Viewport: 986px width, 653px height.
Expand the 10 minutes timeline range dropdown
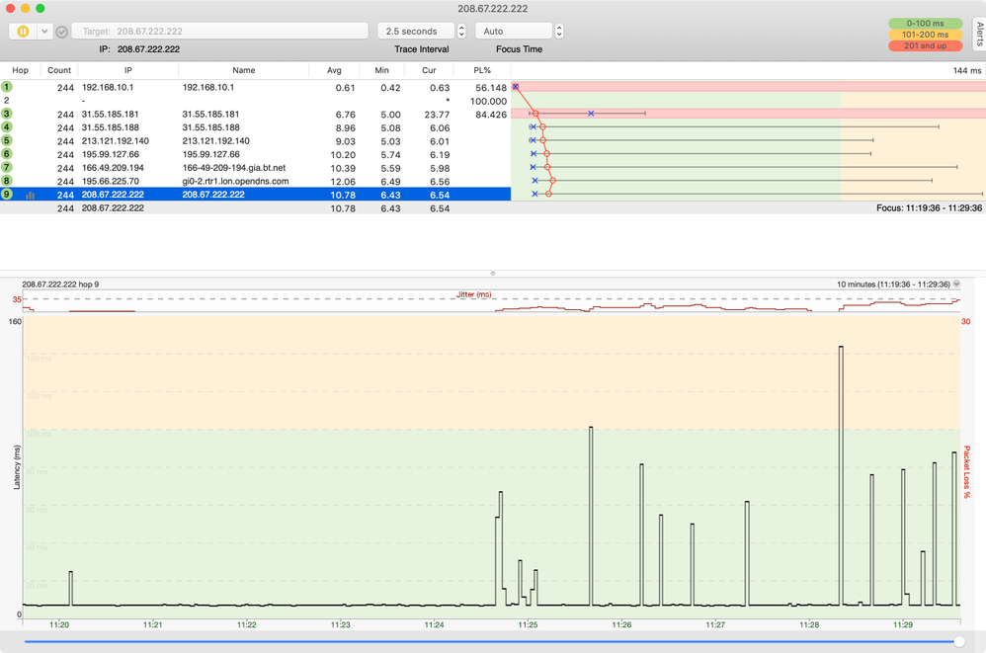955,285
